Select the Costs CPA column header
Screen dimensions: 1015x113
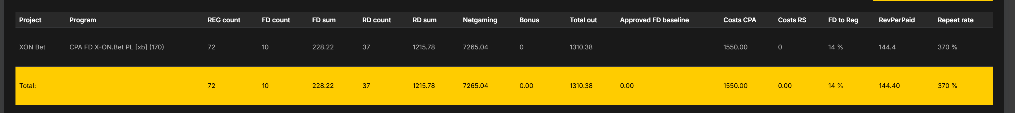(740, 20)
